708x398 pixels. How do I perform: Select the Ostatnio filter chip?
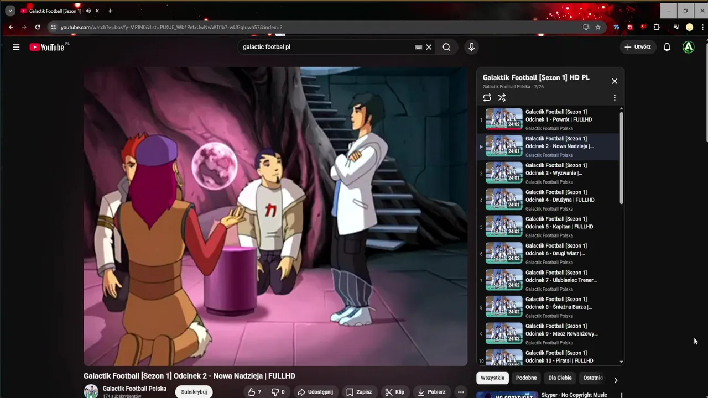point(593,378)
